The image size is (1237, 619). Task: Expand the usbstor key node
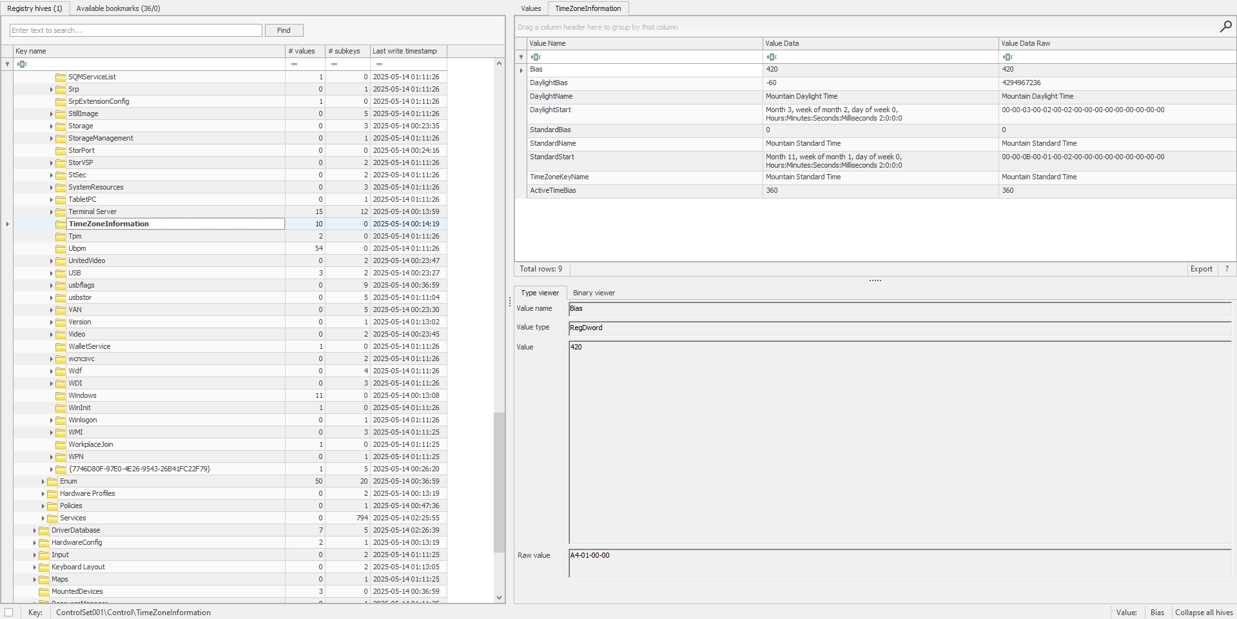point(52,298)
